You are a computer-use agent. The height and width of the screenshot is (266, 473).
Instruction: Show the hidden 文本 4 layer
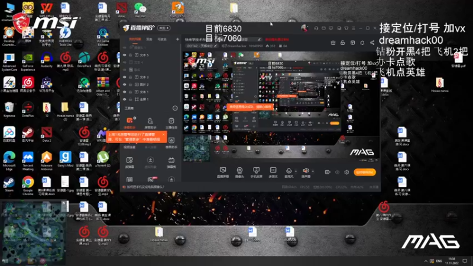point(124,62)
